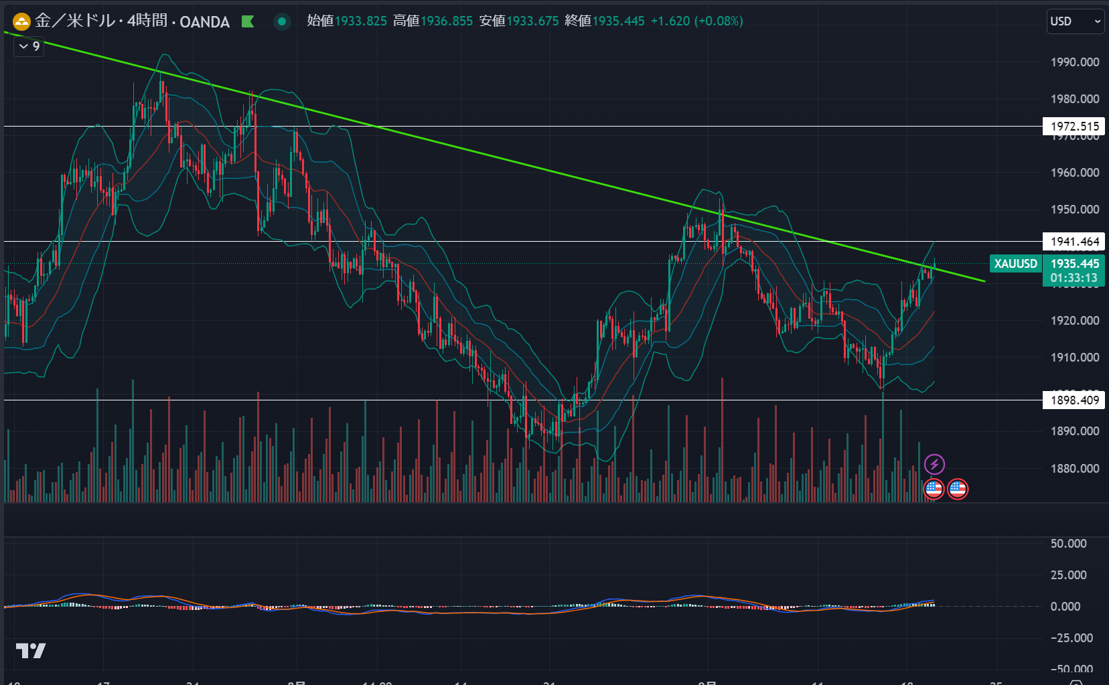
Task: Open the first US flag economic event
Action: pyautogui.click(x=934, y=489)
